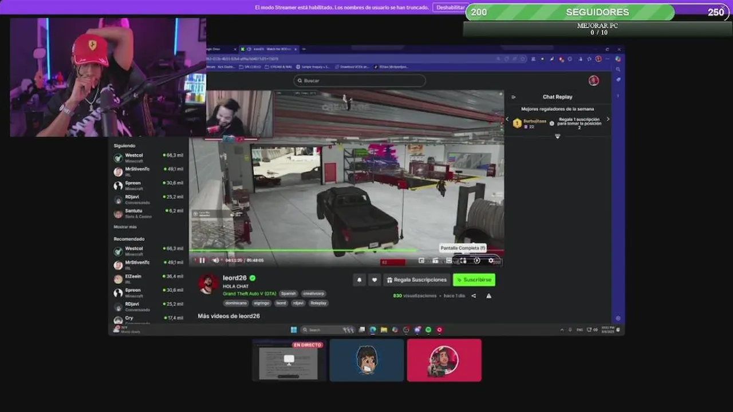
Task: Expand the list with Mostrar más
Action: pos(125,227)
